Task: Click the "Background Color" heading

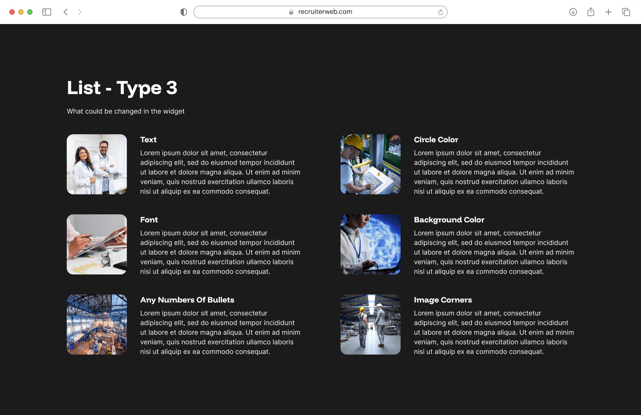Action: [x=449, y=220]
